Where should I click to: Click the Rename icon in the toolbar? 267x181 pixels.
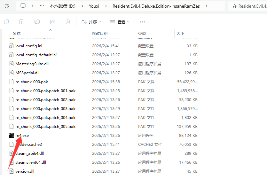[x=37, y=22]
